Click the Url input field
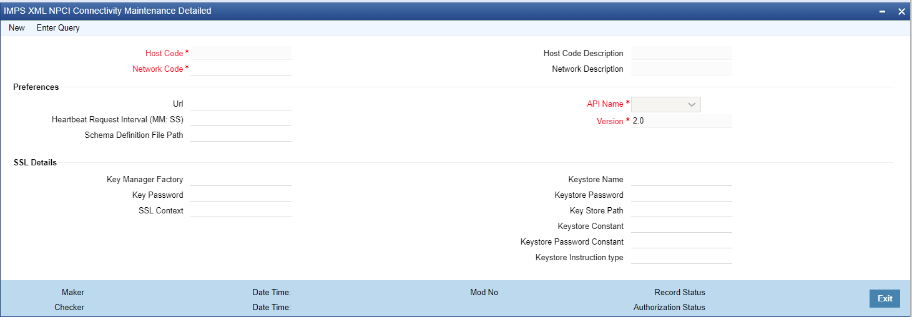The height and width of the screenshot is (317, 912). (241, 104)
